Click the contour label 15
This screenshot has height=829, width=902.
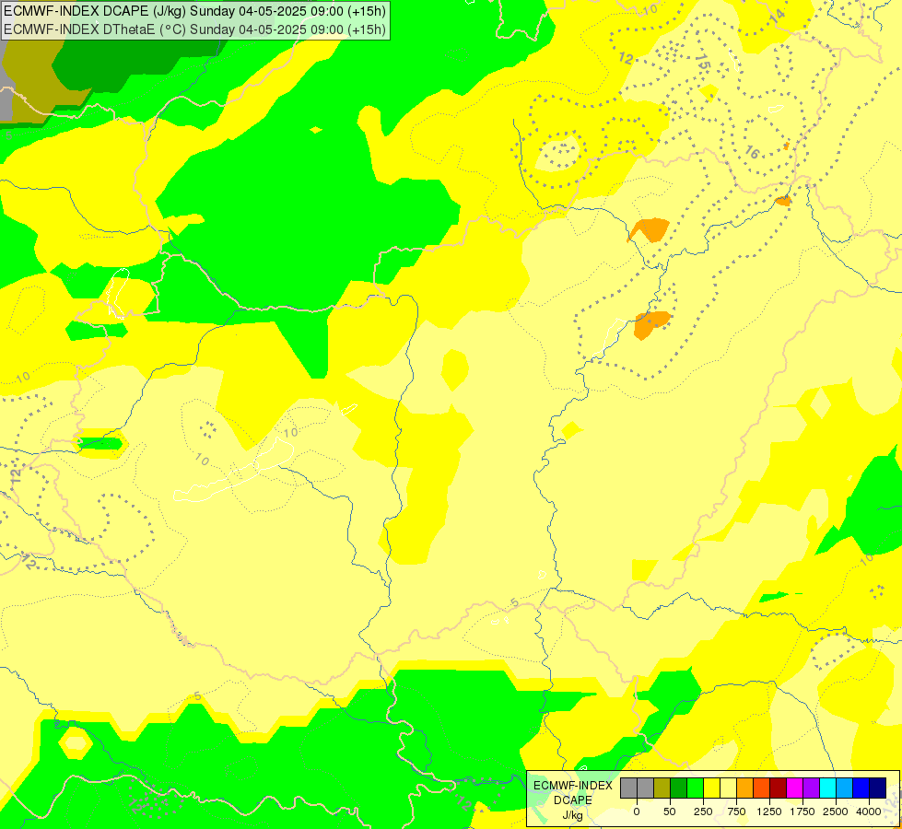702,62
